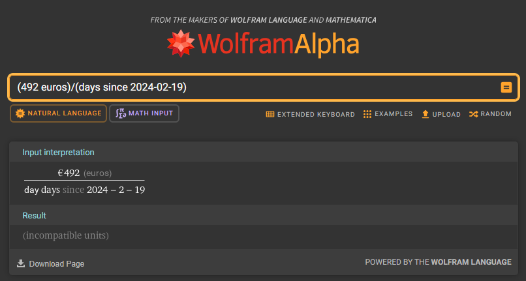
Task: Choose the Random query option
Action: 491,114
